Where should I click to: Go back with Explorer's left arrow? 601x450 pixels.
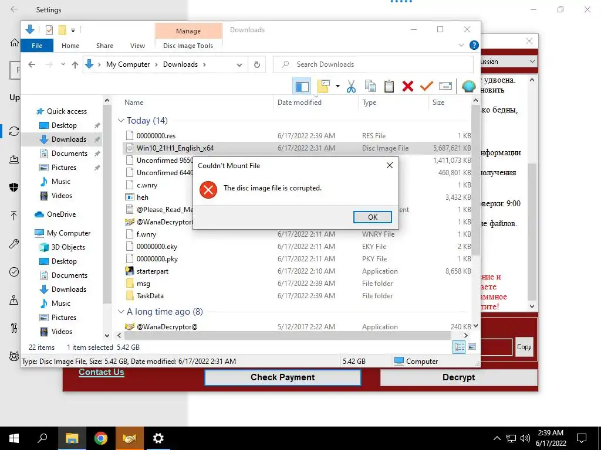[x=32, y=64]
